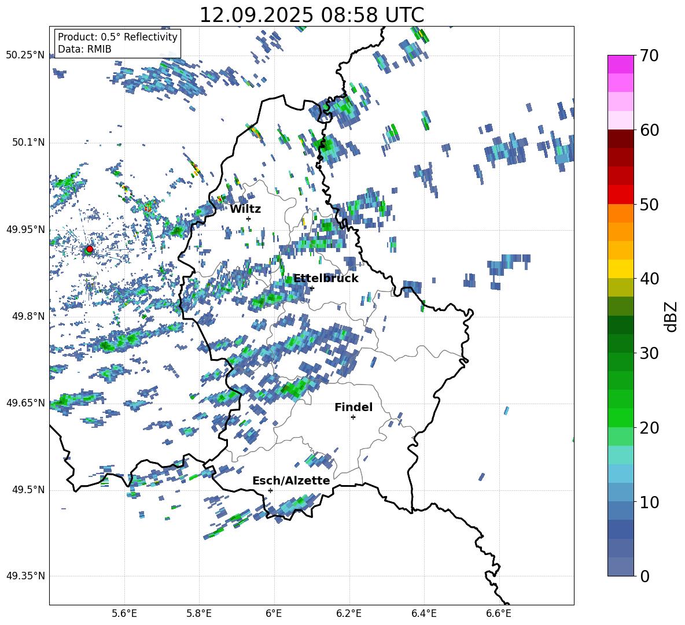Viewport: 685px width, 625px height.
Task: Click the Findel station label
Action: coord(353,407)
